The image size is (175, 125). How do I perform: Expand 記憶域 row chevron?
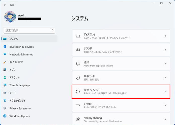(165, 105)
